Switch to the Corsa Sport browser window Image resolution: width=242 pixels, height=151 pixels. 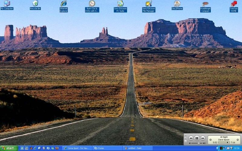77,148
